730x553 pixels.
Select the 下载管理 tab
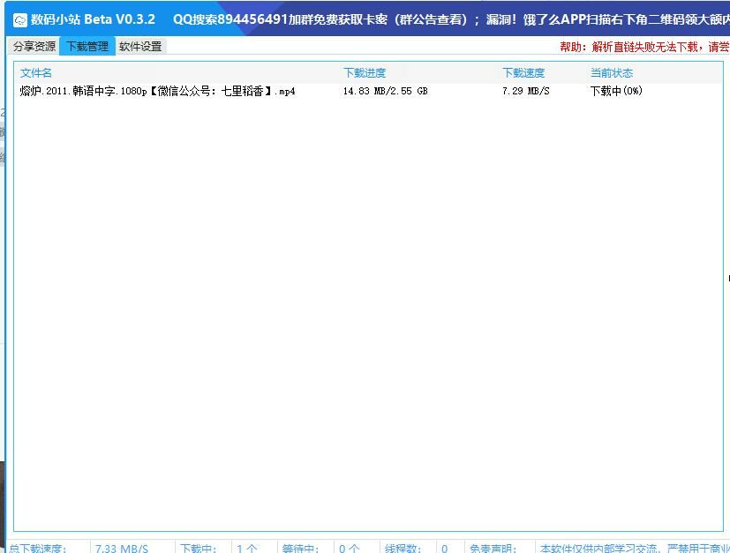coord(87,47)
